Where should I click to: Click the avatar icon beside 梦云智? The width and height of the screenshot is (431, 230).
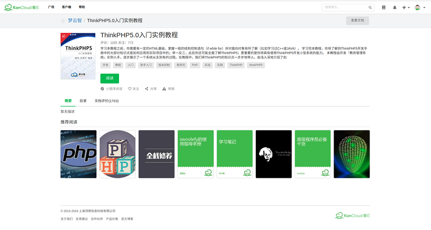63,20
